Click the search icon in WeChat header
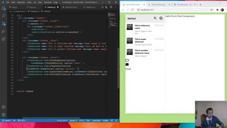Image resolution: width=227 pixels, height=128 pixels. 155,18
